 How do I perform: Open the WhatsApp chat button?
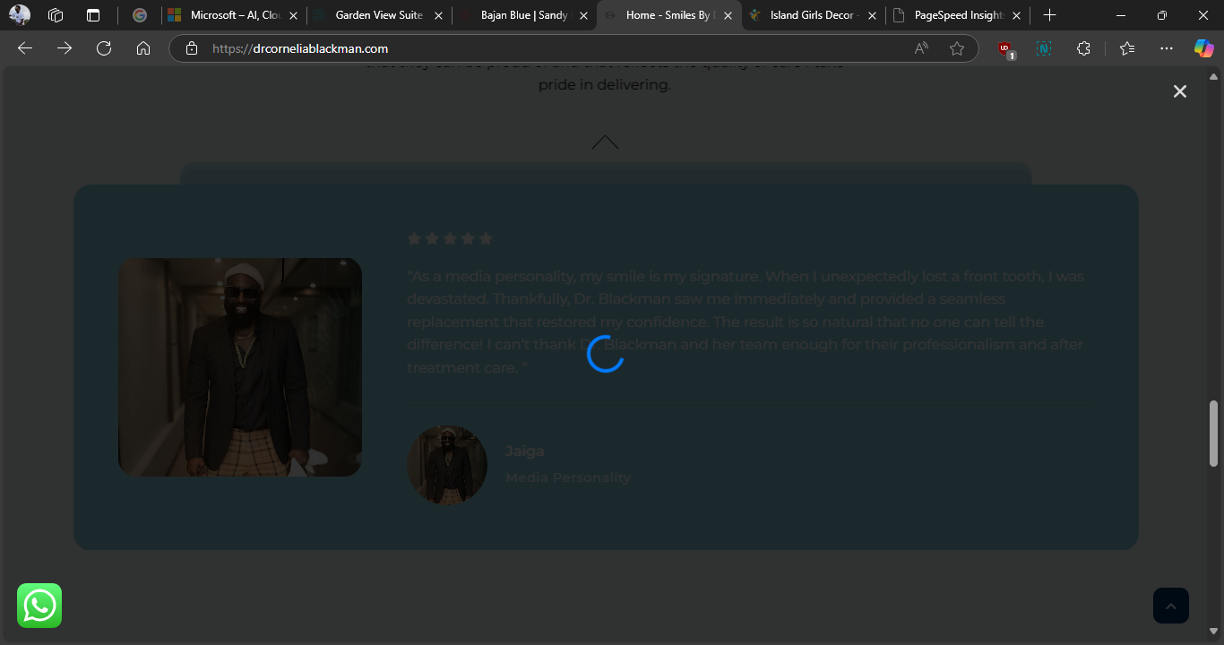click(39, 606)
